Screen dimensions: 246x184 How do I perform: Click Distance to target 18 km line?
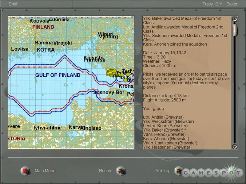point(166,96)
